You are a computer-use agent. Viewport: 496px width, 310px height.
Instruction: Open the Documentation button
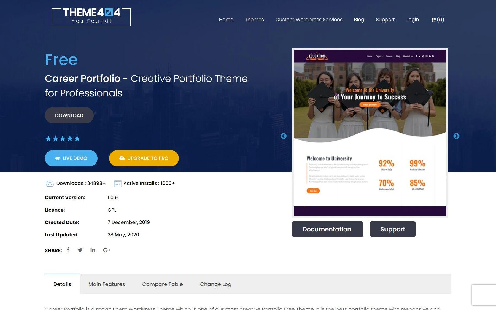327,229
